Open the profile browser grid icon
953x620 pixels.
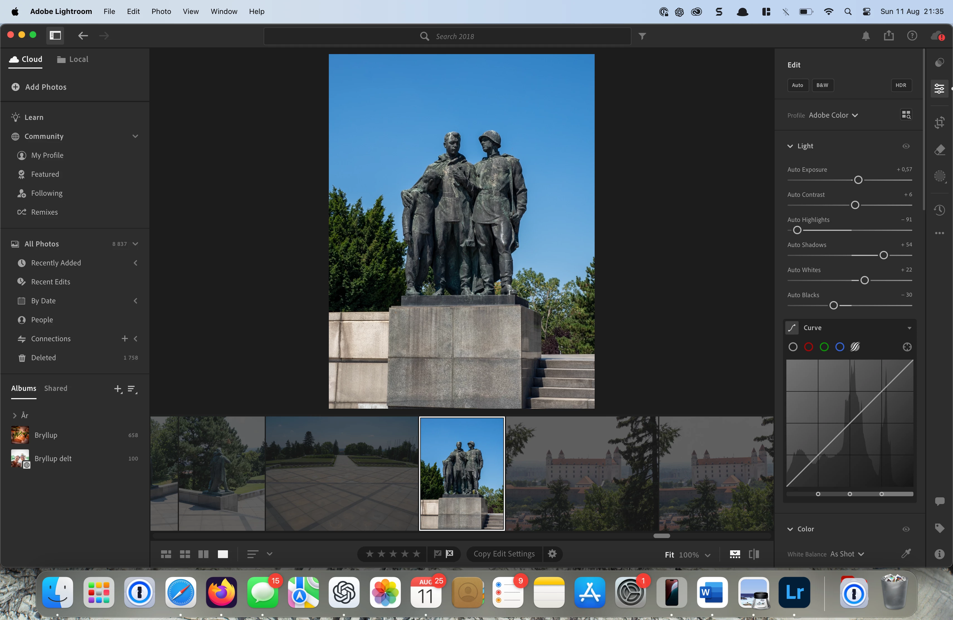906,115
